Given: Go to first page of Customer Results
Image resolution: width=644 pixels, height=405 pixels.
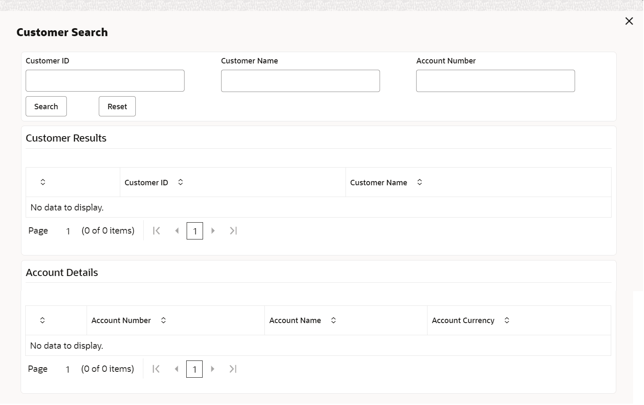Looking at the screenshot, I should (156, 231).
